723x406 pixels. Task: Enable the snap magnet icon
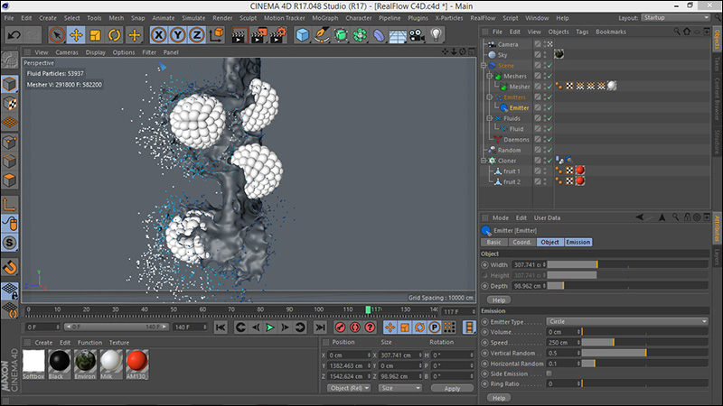(10, 267)
